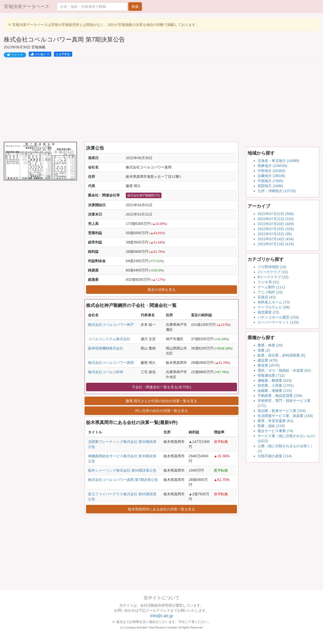Screen dimensions: 323x632
Task: Click 同じ住所の会社の決算一覧を見る button
Action: coord(161,411)
